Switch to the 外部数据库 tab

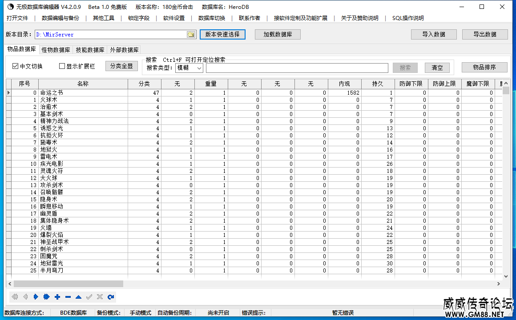(x=124, y=50)
